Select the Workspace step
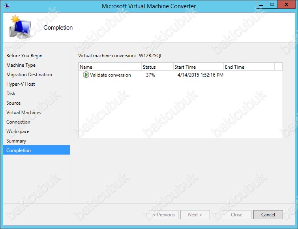Viewport: 298px width, 229px height. click(x=18, y=131)
